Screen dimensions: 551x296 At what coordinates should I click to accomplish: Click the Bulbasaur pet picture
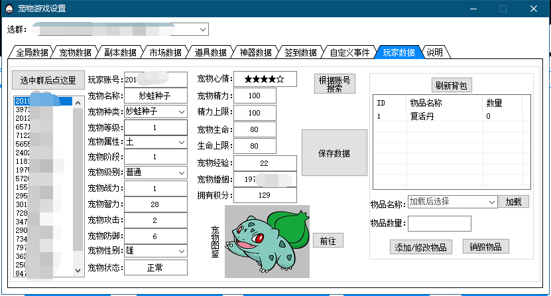pos(267,242)
